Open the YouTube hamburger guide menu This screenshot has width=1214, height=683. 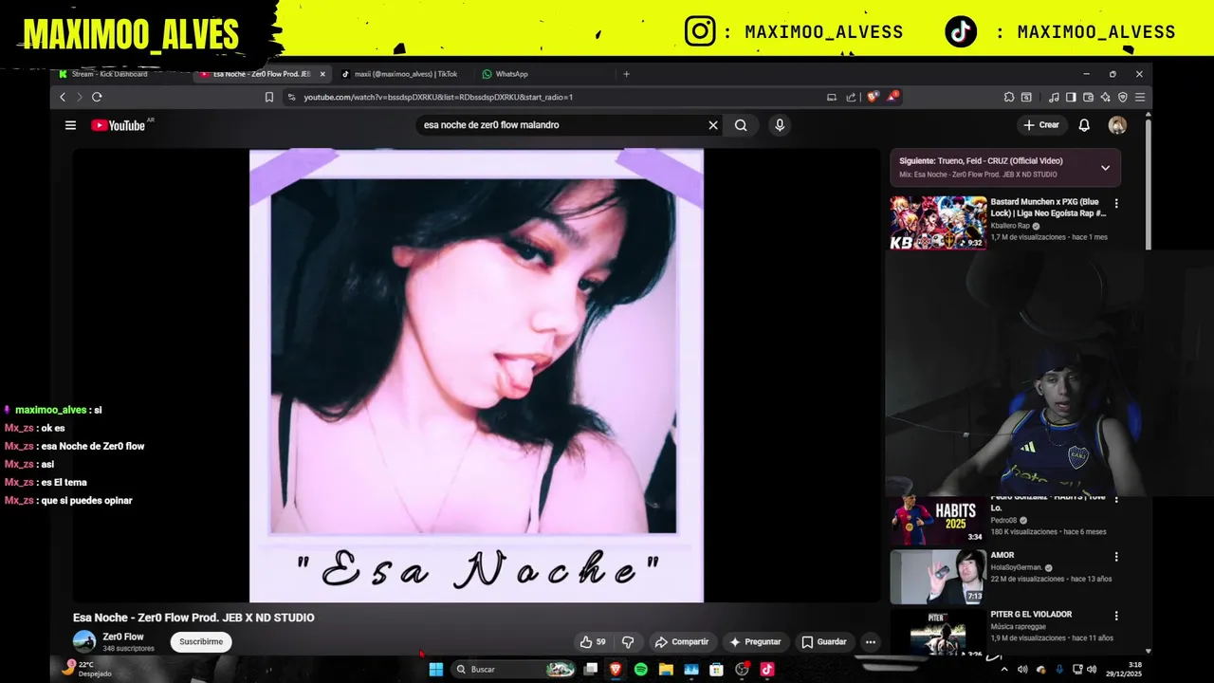[x=70, y=125]
